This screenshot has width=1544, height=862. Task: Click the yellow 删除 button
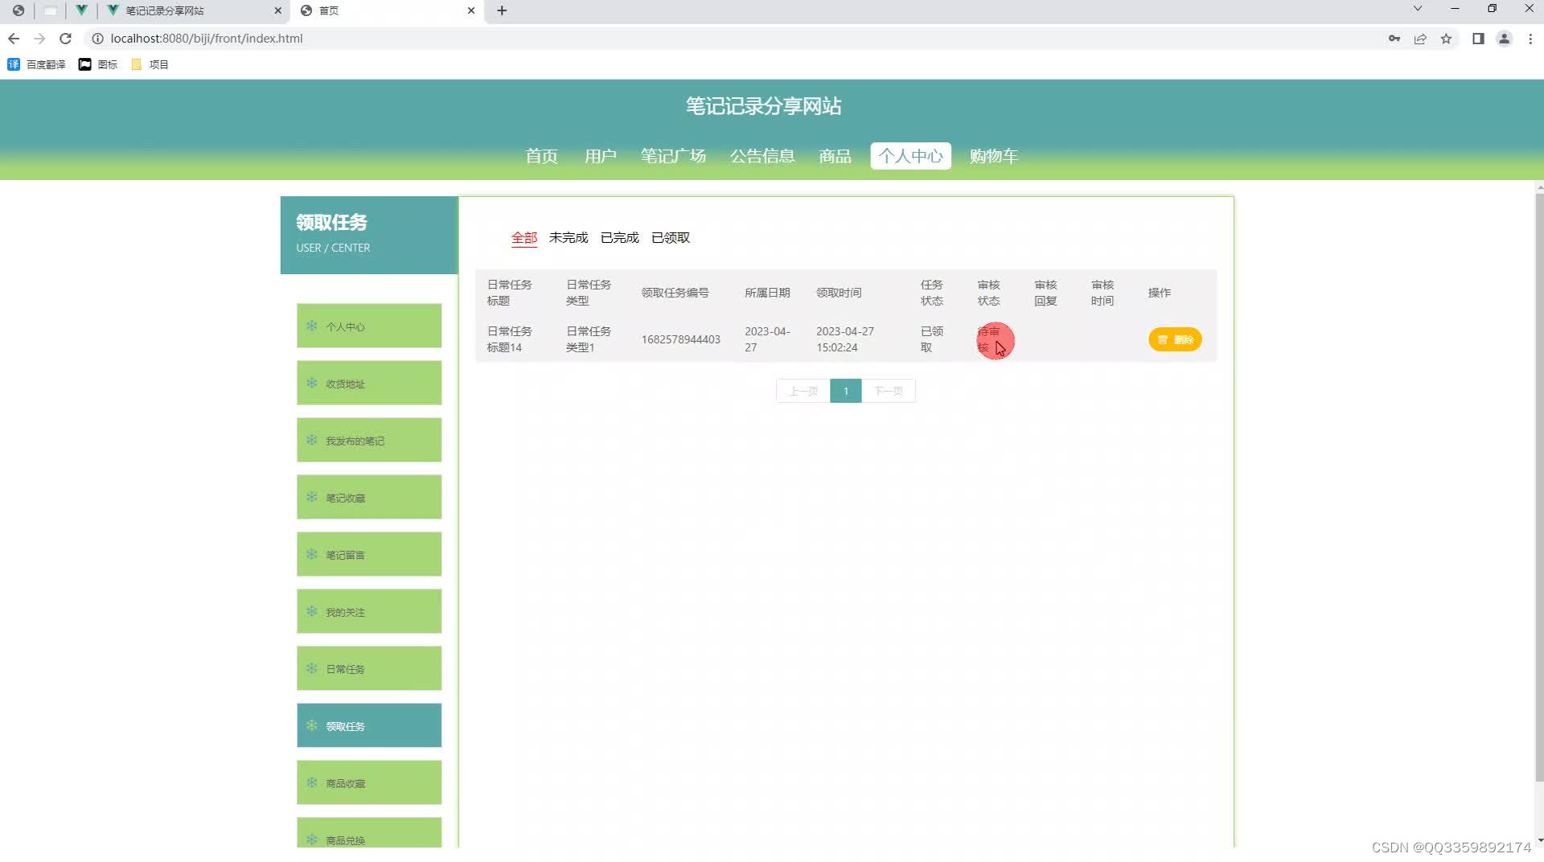coord(1175,340)
